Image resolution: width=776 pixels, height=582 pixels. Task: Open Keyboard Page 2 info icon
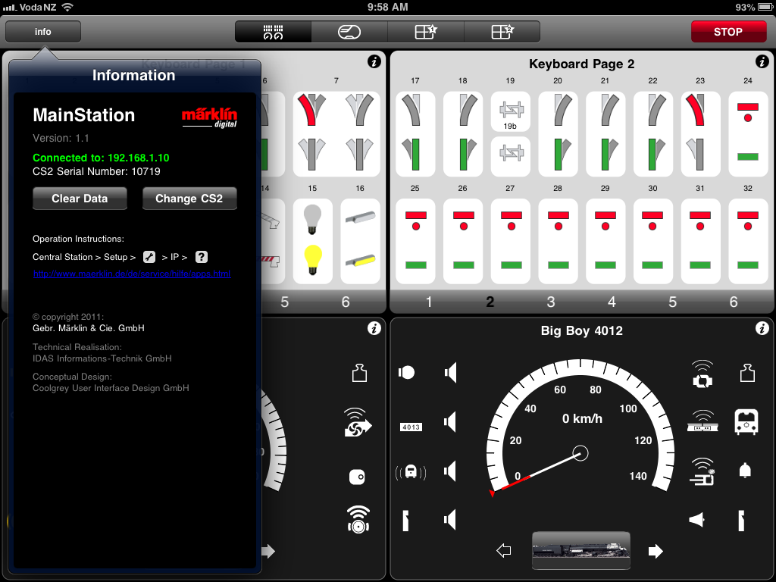pos(762,62)
